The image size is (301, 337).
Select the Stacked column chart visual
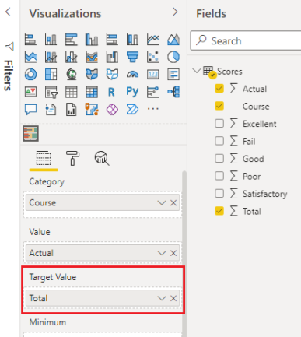pyautogui.click(x=51, y=40)
